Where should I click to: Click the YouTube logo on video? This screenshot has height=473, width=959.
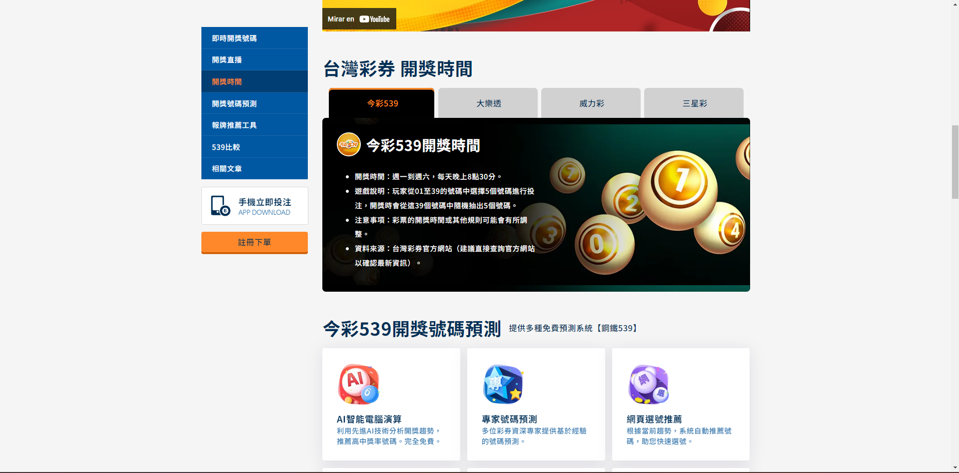[374, 19]
